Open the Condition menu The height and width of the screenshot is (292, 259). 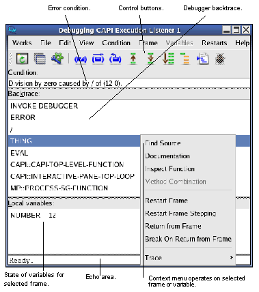[x=116, y=43]
